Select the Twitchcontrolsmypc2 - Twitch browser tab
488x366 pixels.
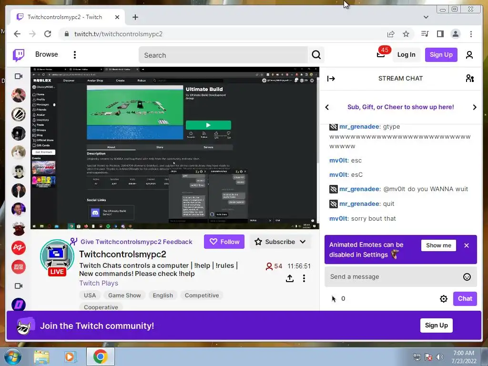click(67, 17)
